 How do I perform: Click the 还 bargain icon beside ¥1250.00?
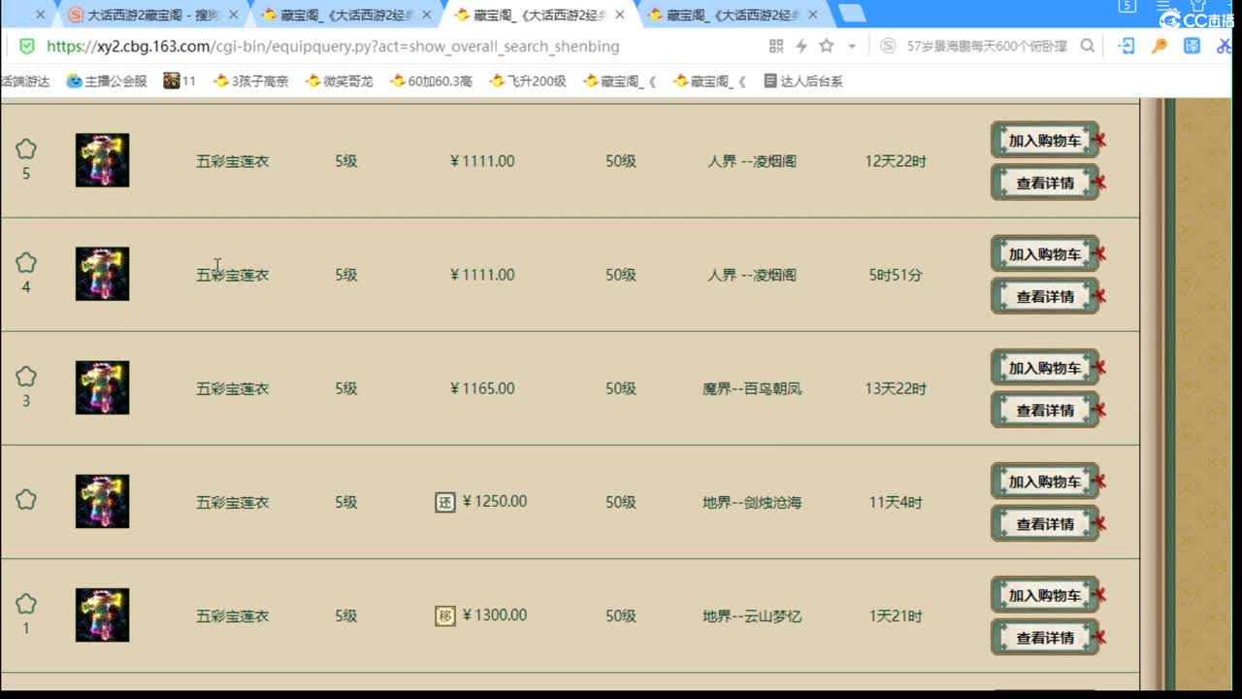click(445, 502)
